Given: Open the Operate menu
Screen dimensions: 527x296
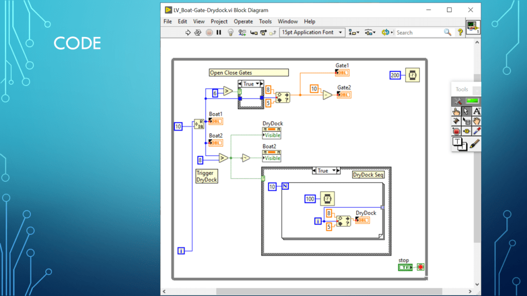Looking at the screenshot, I should tap(243, 22).
